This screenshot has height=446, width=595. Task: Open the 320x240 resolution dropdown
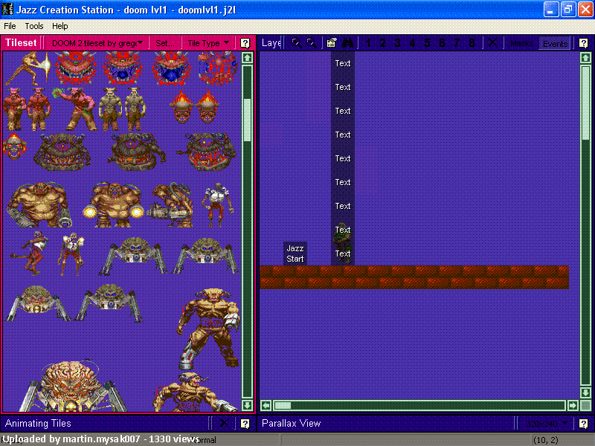tap(547, 423)
